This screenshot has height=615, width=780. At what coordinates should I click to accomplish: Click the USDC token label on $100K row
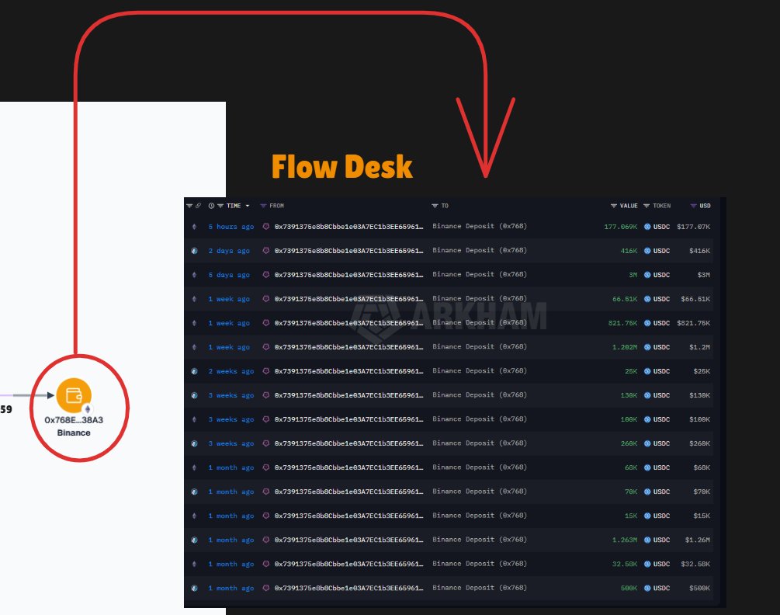[x=661, y=419]
